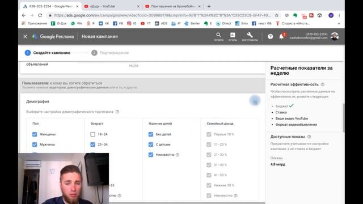
Task: Click the Показы link in estimates
Action: (x=276, y=158)
